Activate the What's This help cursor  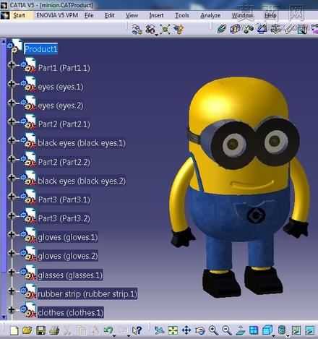pos(137,330)
